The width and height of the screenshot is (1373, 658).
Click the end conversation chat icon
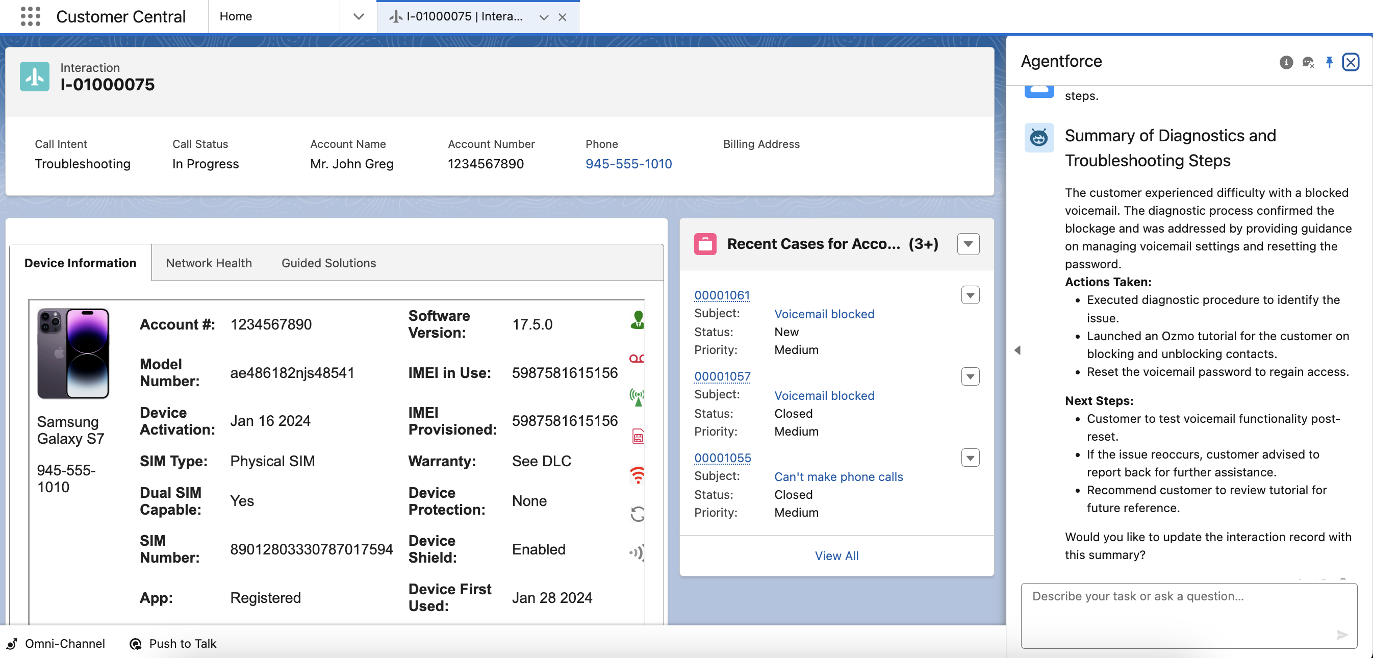(x=1307, y=62)
